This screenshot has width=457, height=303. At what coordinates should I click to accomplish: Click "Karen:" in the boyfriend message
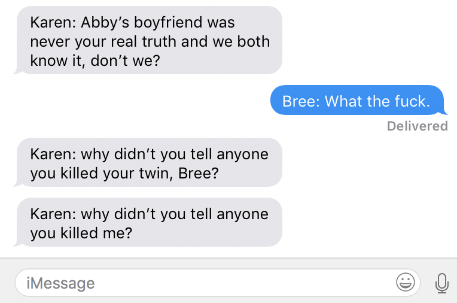pos(53,23)
